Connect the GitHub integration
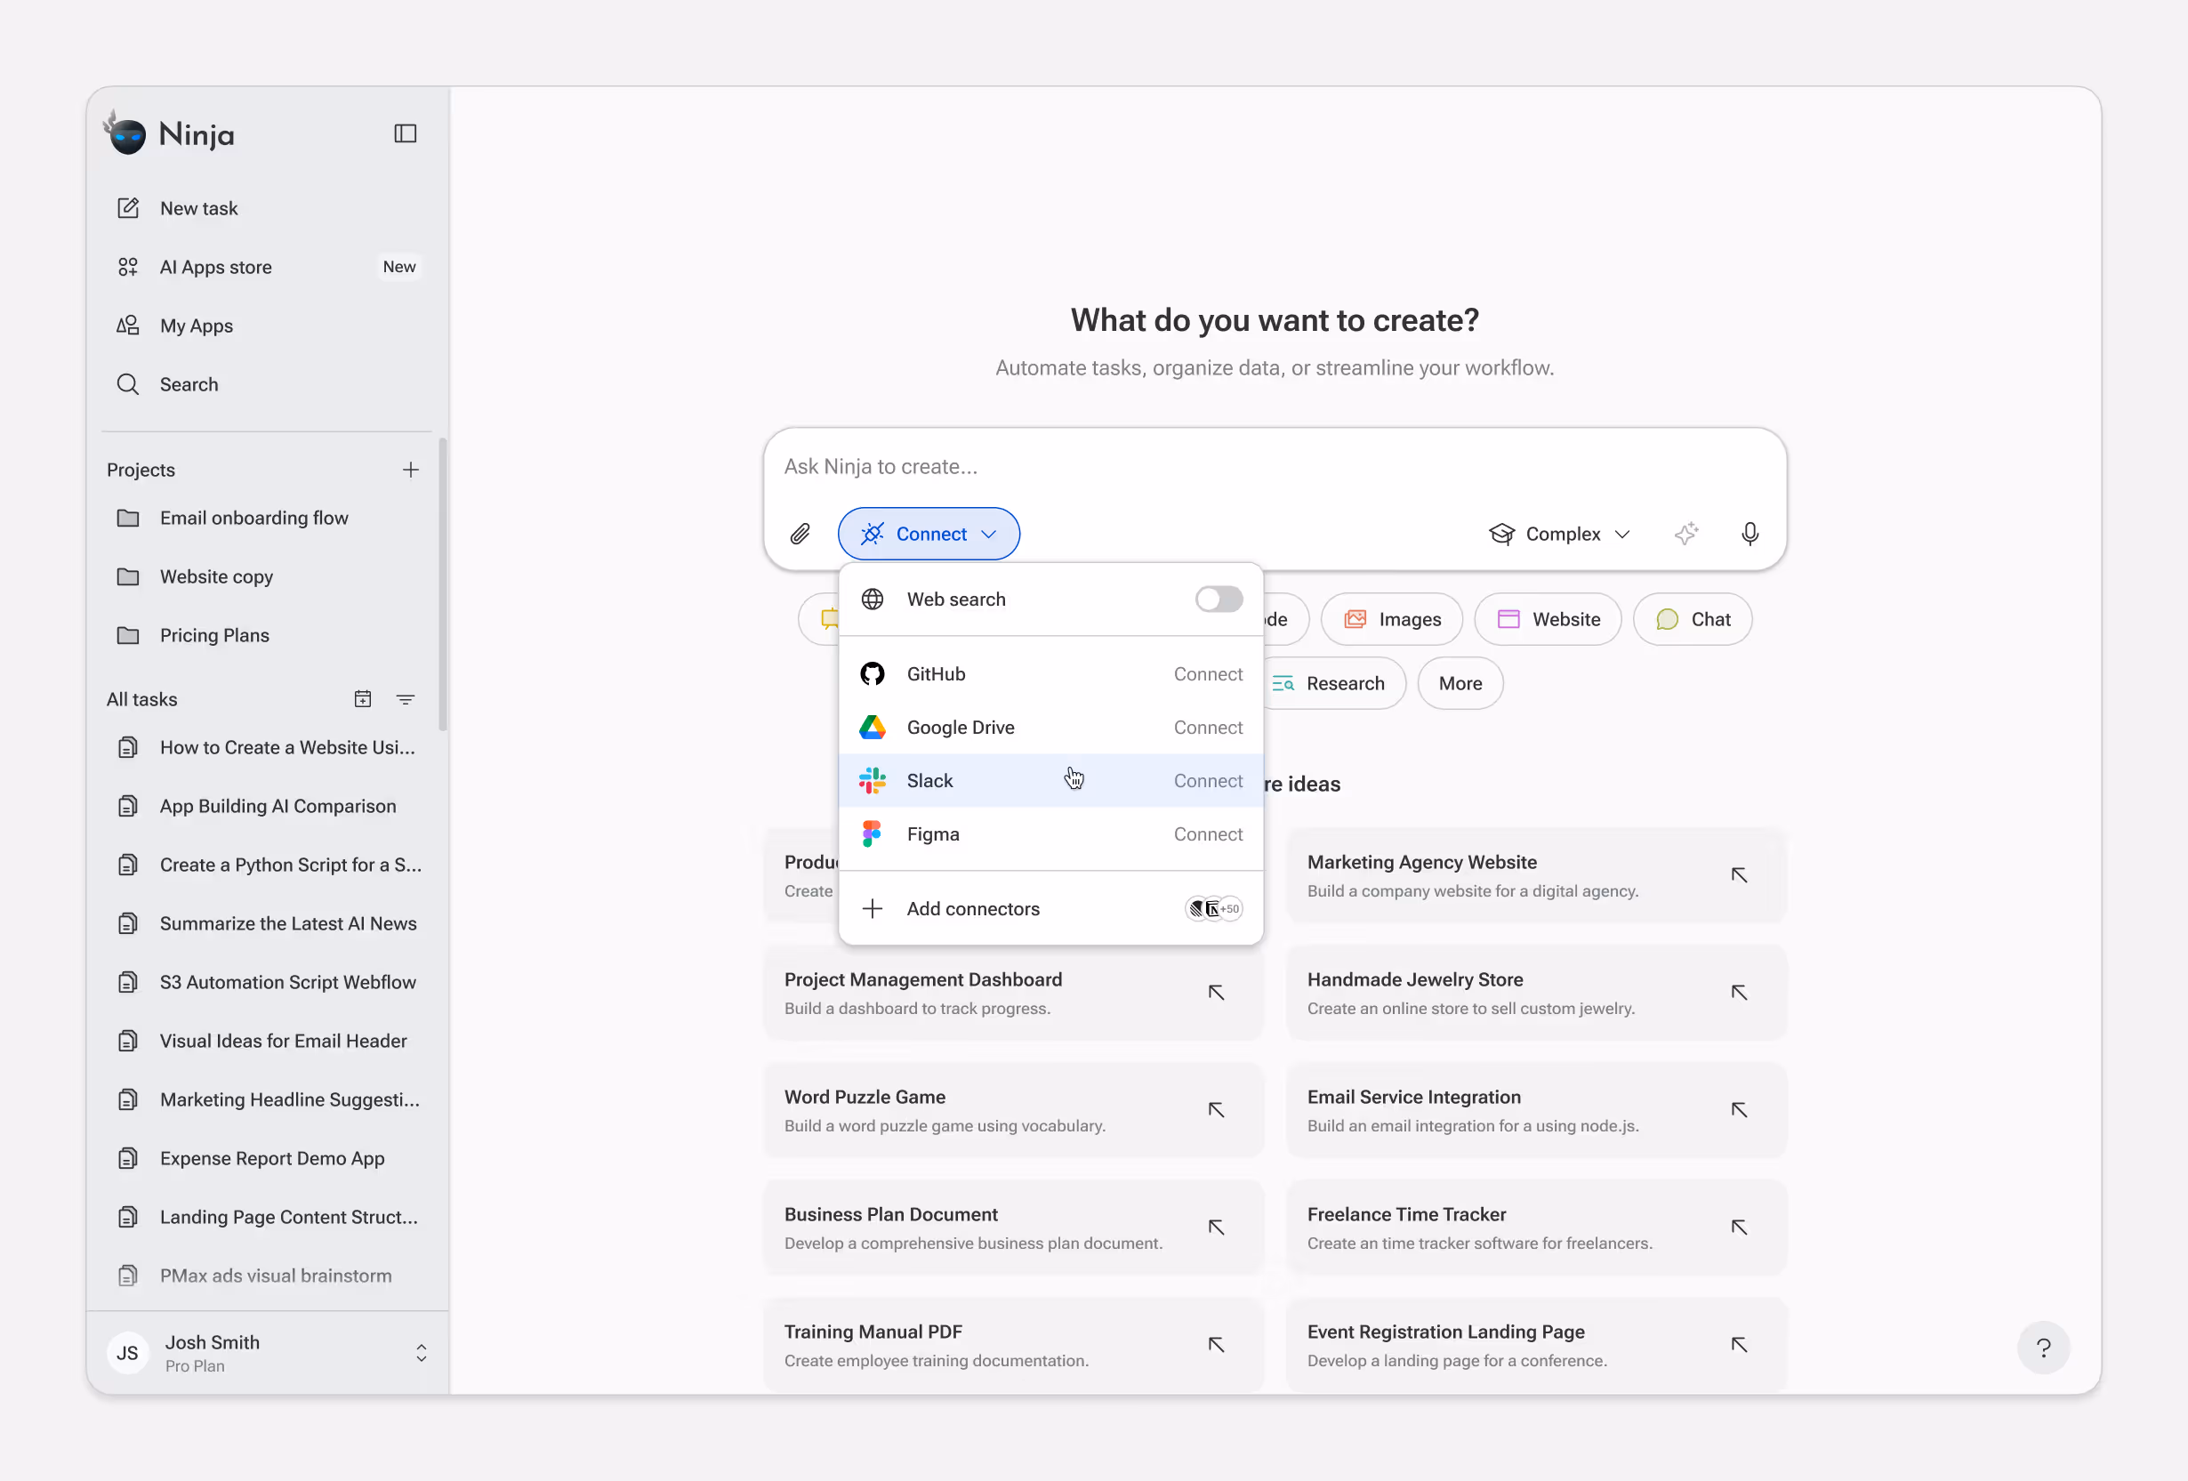This screenshot has width=2188, height=1481. click(1207, 674)
